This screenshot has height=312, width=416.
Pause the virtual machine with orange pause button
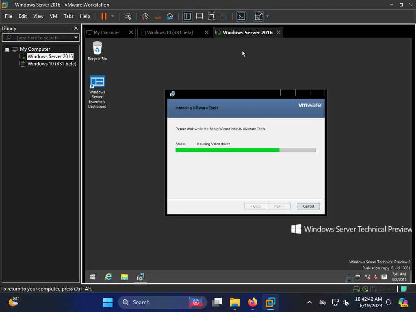tap(104, 16)
